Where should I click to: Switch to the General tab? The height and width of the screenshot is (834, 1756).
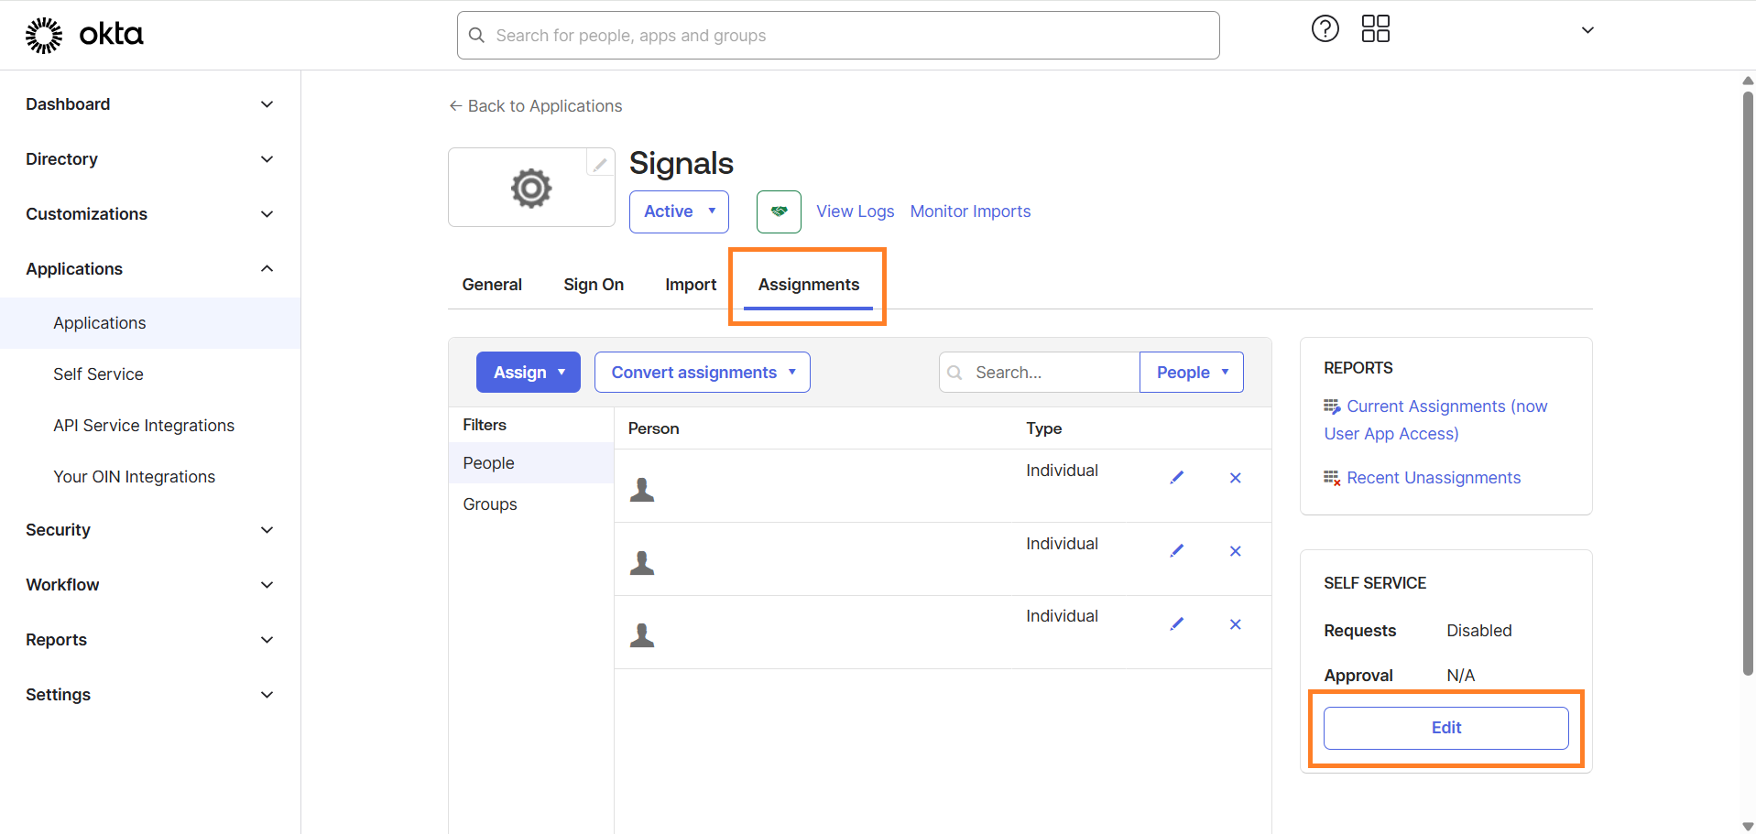[x=492, y=285]
